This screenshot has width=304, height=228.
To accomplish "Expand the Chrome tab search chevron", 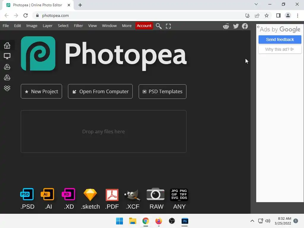I will [x=256, y=4].
